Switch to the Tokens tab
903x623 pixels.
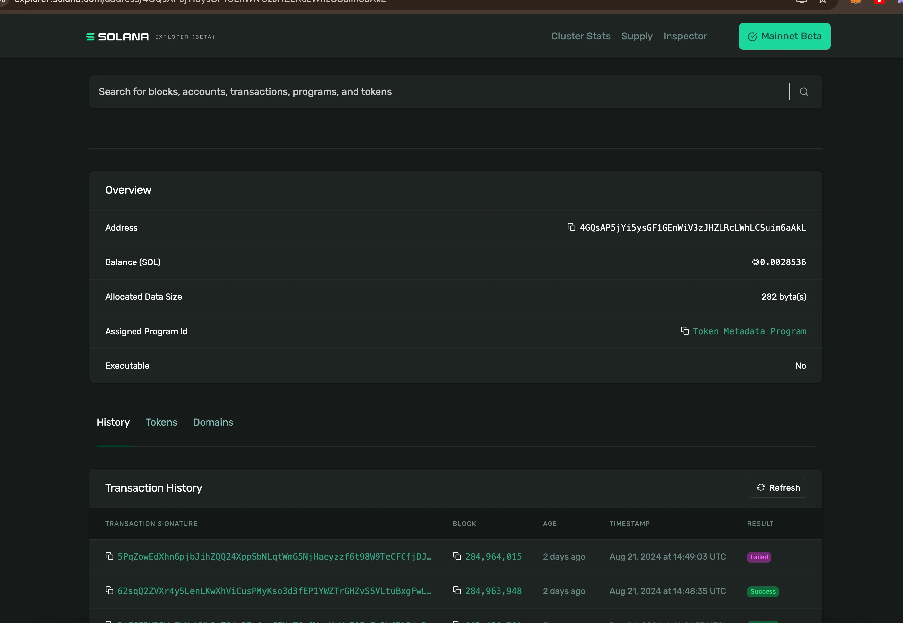point(161,422)
